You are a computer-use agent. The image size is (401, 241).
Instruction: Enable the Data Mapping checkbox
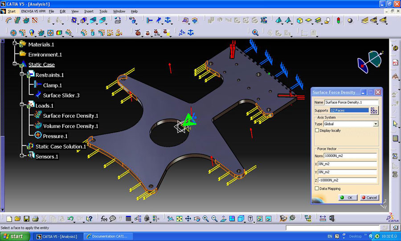tap(317, 188)
